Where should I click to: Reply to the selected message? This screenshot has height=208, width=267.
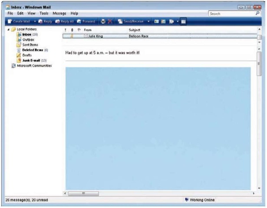45,21
